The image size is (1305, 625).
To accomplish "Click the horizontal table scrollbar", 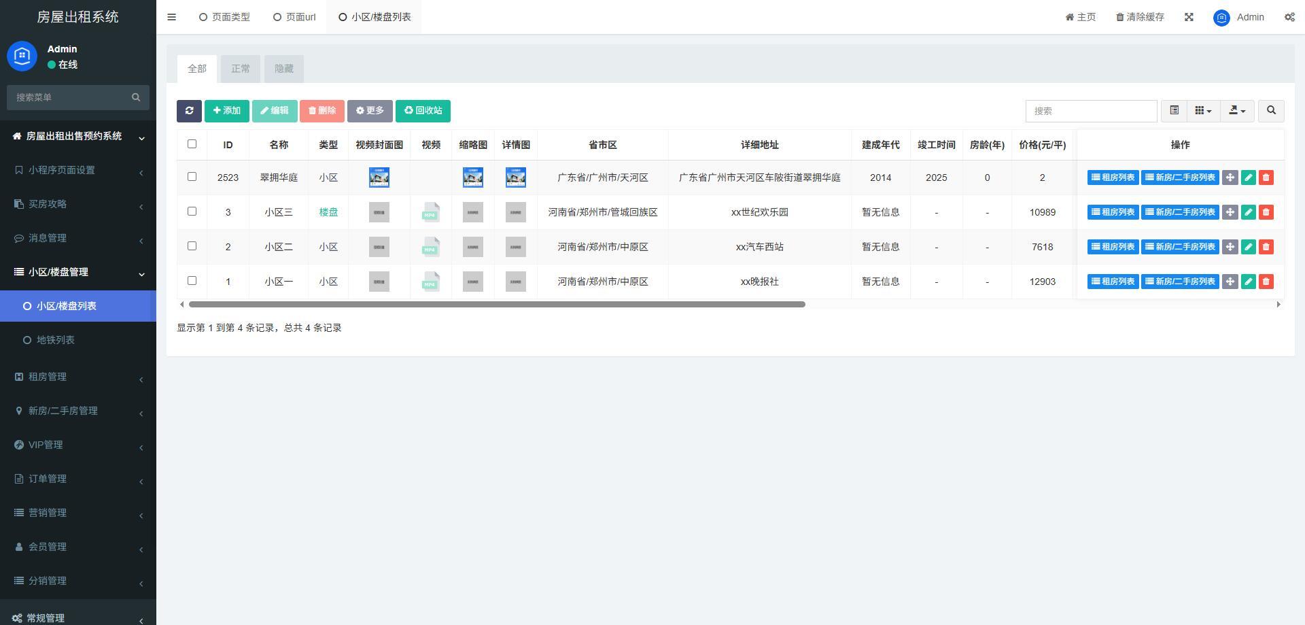I will click(x=496, y=304).
